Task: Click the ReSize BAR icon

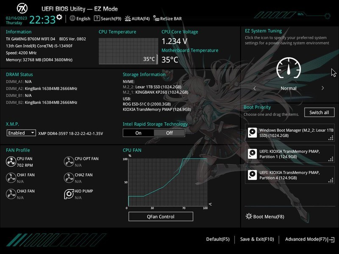Action: [x=156, y=18]
